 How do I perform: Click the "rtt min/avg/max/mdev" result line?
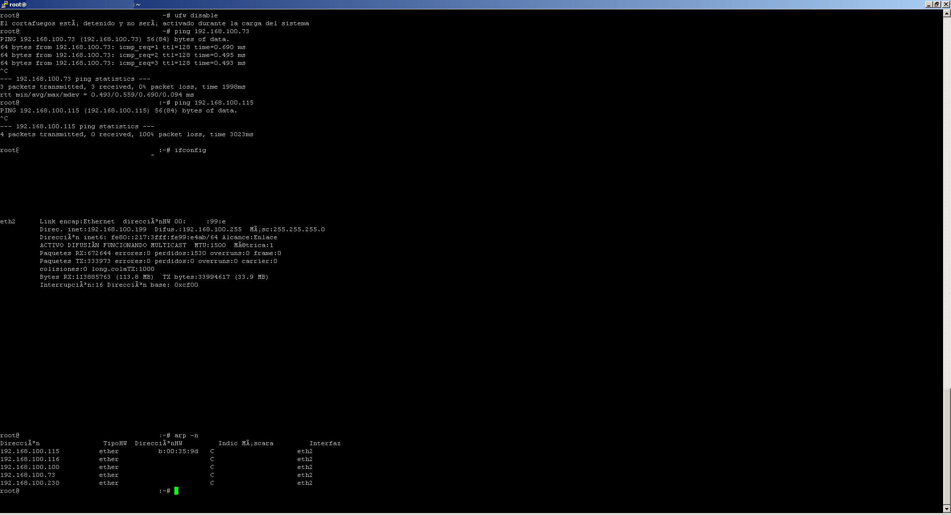coord(97,95)
